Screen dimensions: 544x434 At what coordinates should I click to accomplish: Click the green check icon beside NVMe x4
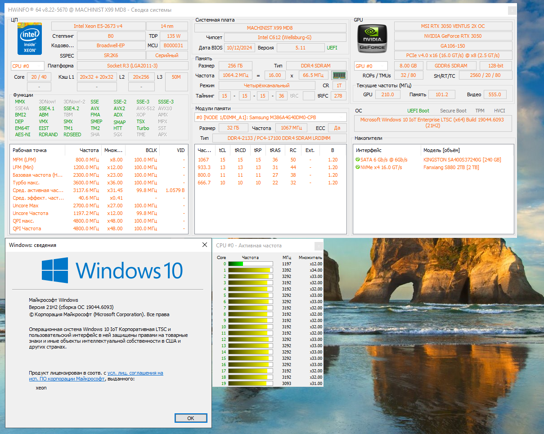tap(357, 167)
